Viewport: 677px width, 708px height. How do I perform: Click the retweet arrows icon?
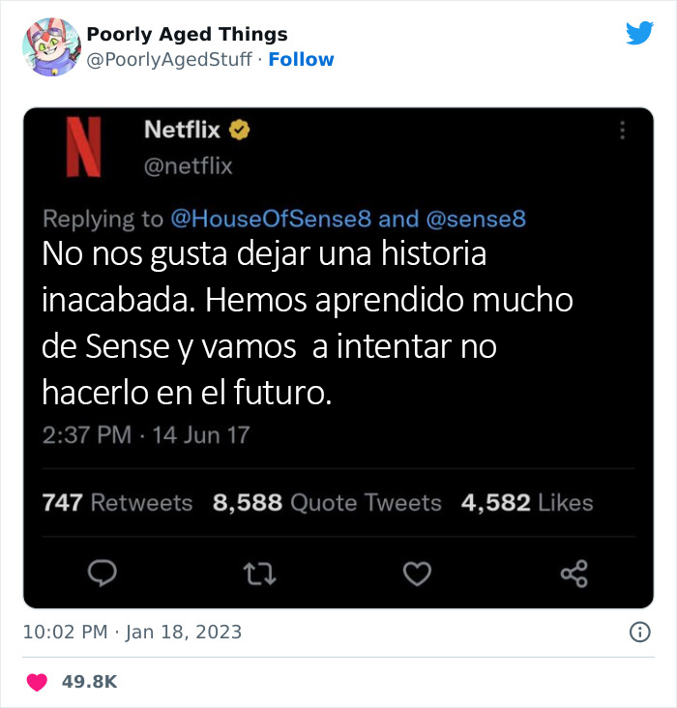coord(260,574)
